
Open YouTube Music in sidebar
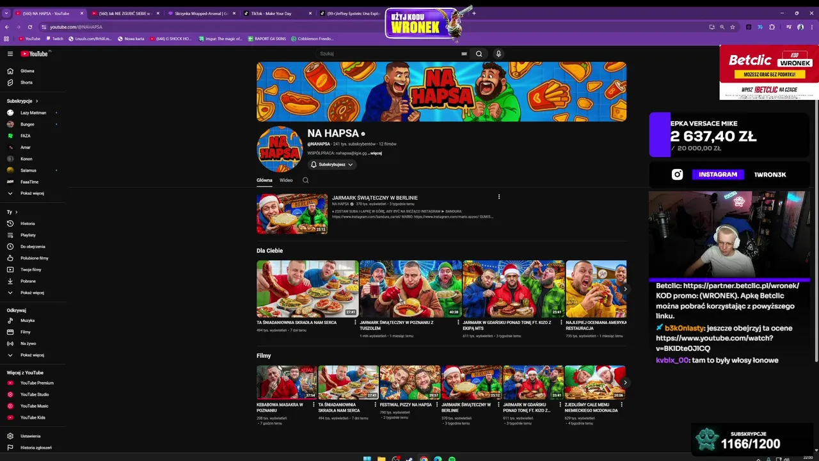tap(33, 406)
